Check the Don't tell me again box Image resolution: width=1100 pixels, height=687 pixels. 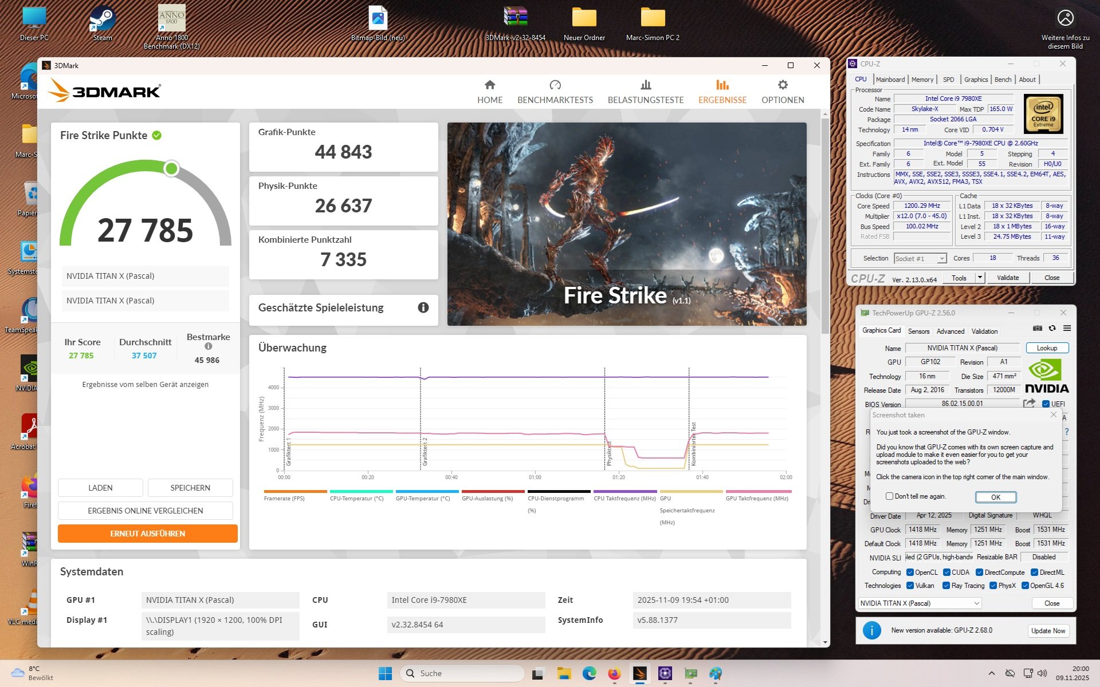[889, 496]
